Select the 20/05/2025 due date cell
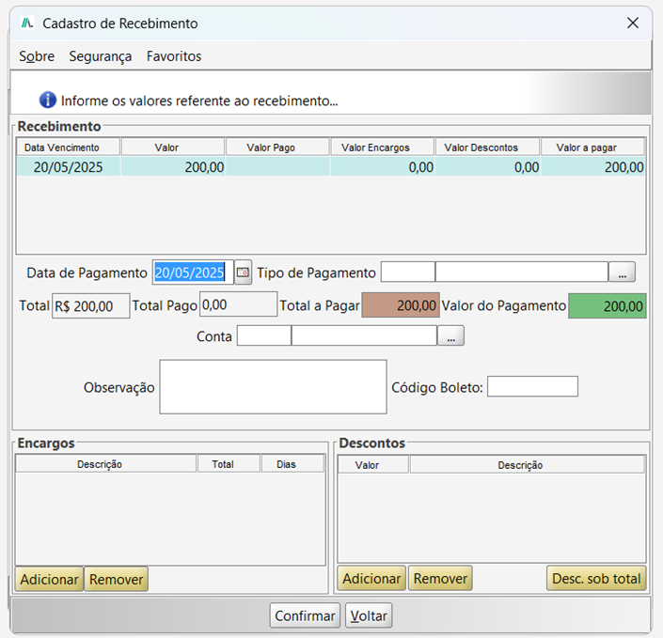 [69, 166]
